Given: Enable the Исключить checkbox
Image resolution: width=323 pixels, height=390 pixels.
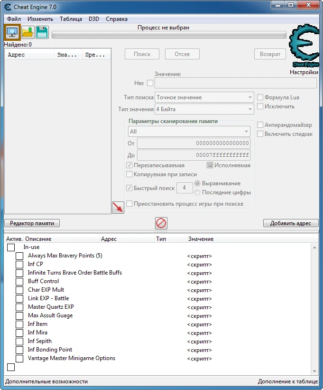Looking at the screenshot, I should click(x=260, y=106).
